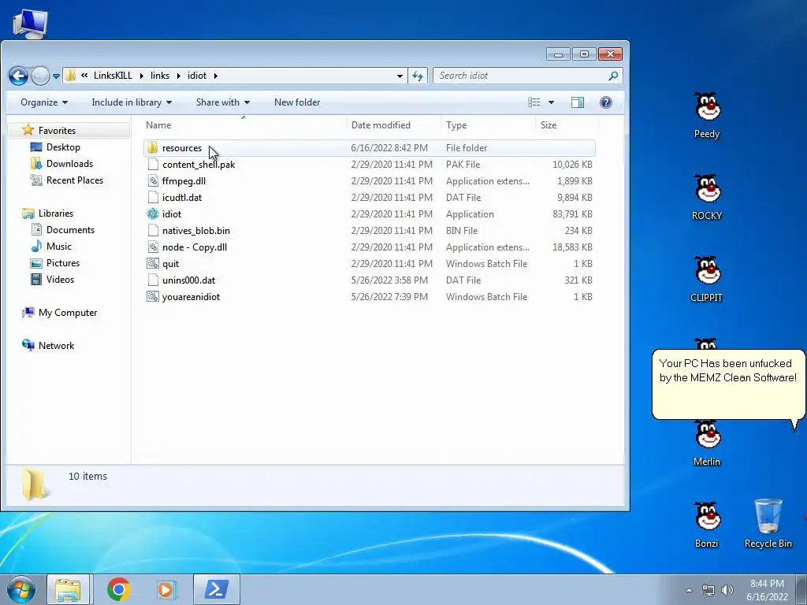Open Include in library dropdown

pyautogui.click(x=132, y=102)
